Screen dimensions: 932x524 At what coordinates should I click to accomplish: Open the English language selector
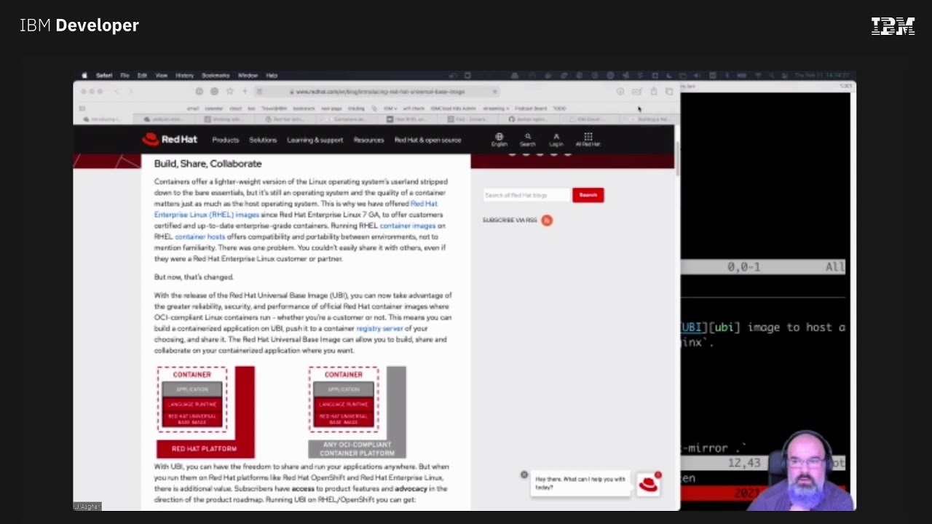tap(499, 139)
